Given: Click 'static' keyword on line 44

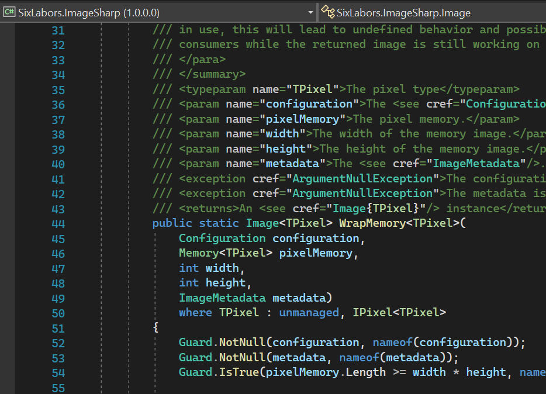Looking at the screenshot, I should click(219, 223).
